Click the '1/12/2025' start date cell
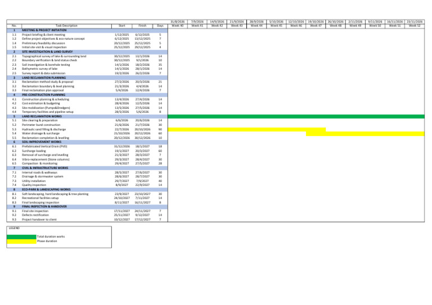 (x=121, y=35)
